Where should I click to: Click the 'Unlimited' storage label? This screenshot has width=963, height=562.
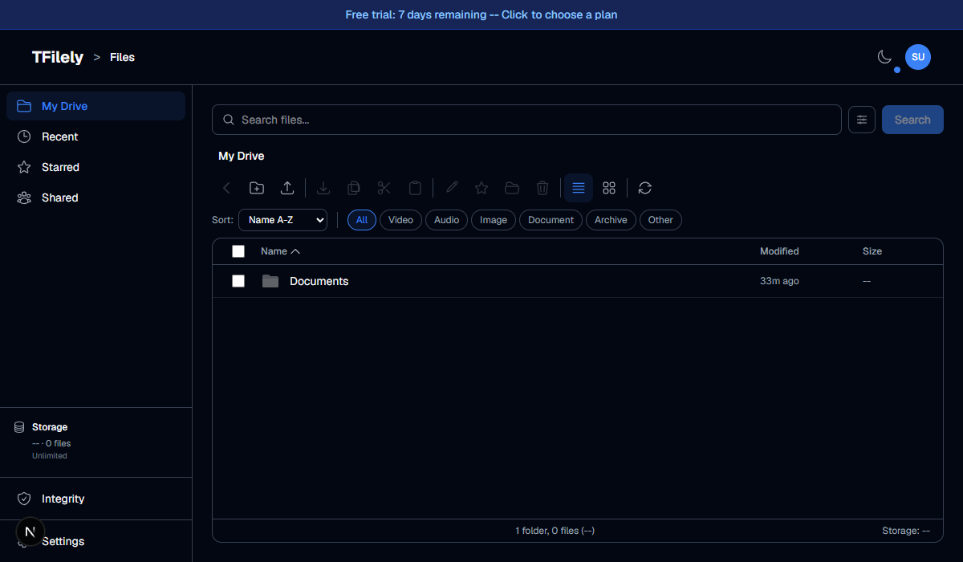click(x=50, y=455)
